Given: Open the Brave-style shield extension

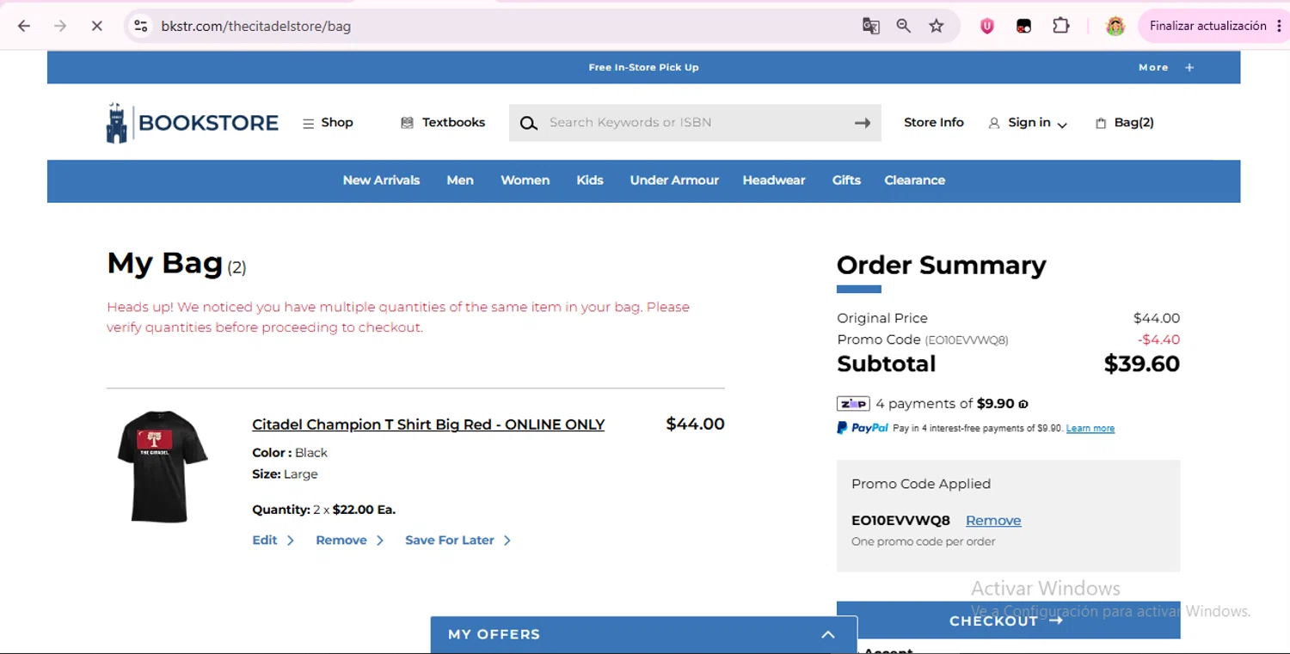Looking at the screenshot, I should 987,26.
